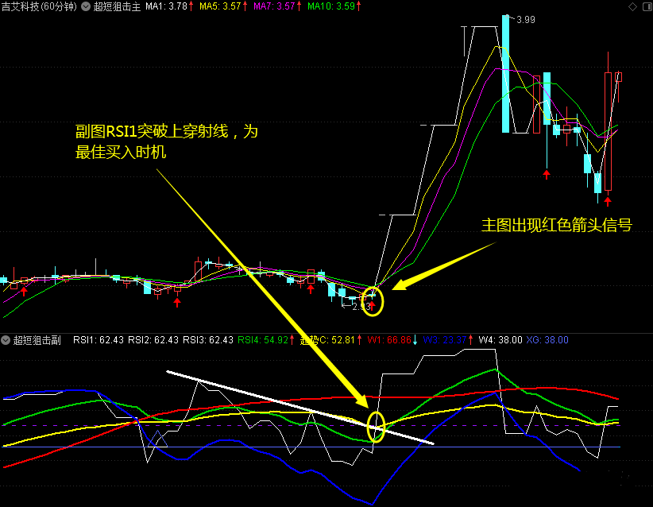Viewport: 653px width, 507px height.
Task: Click the MA1: 3.78 value
Action: point(166,6)
